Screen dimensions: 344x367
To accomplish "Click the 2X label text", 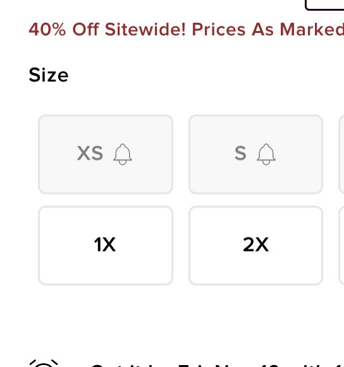I will click(255, 244).
